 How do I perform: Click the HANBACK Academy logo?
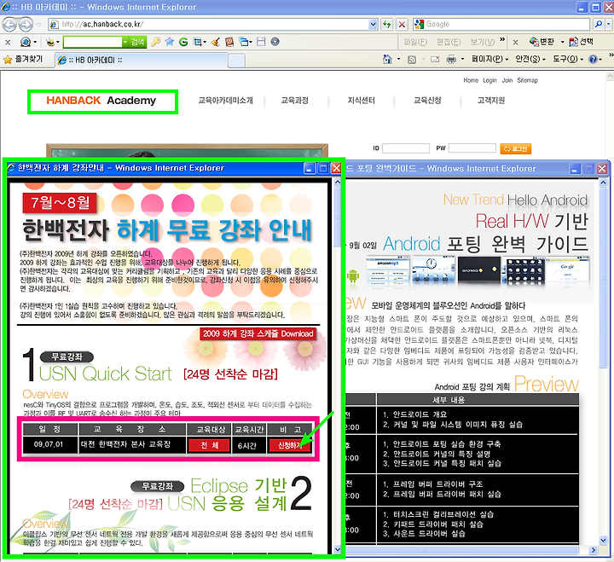[x=101, y=101]
